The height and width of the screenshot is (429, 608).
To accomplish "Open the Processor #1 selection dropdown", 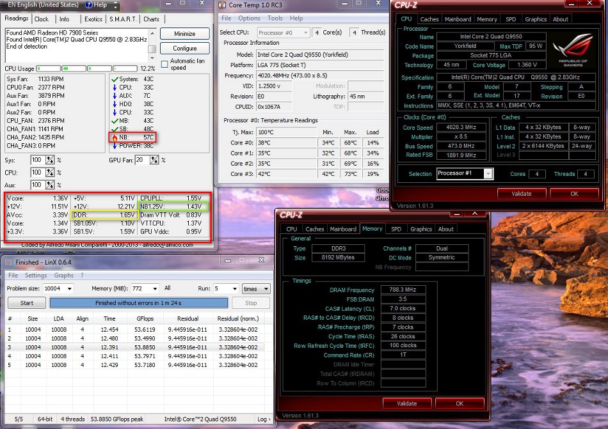I will point(488,174).
